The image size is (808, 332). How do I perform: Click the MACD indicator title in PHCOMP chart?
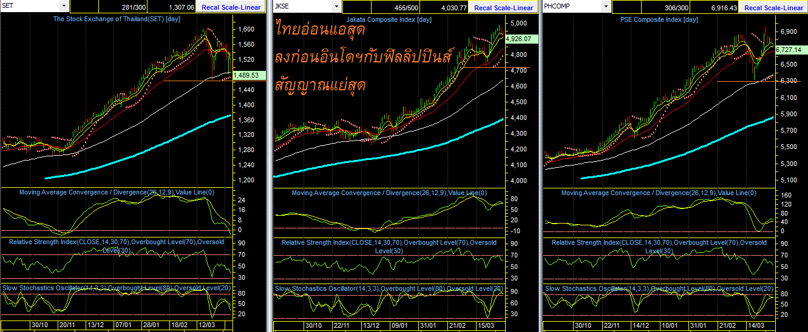click(x=659, y=193)
